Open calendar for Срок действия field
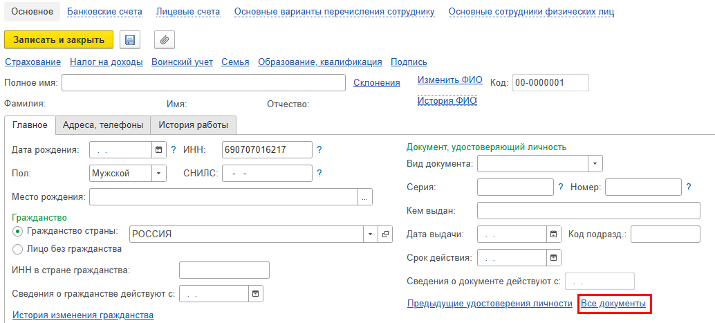Screen dimensions: 715x323 (553, 258)
